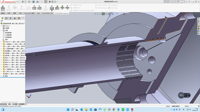Screen dimensions: 200x112
Task: Click the Save icon in quick access toolbar
Action: 33,2
